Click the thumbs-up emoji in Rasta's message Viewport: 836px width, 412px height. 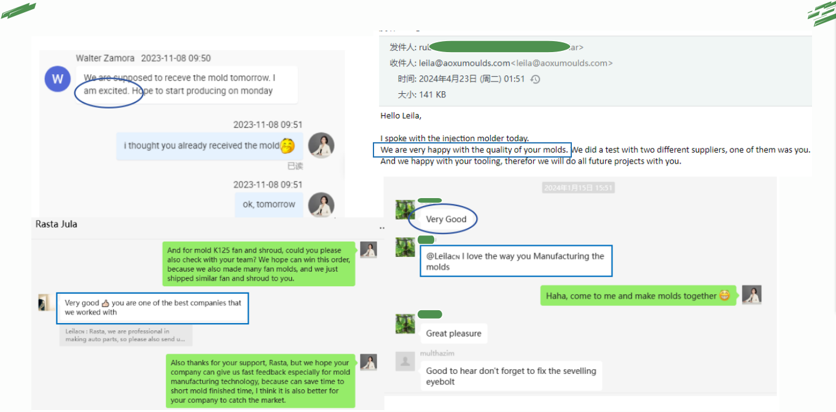pyautogui.click(x=105, y=303)
